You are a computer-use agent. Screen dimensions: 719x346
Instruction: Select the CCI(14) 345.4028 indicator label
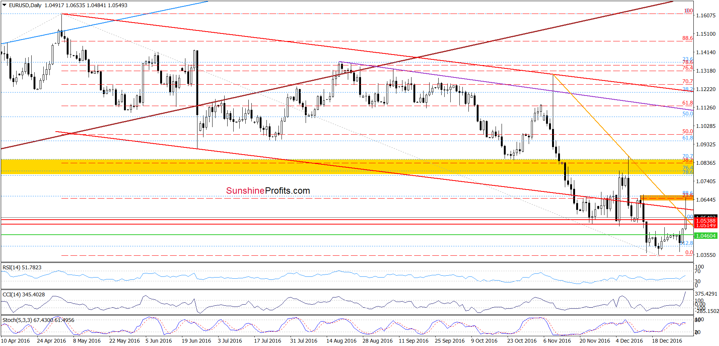pyautogui.click(x=23, y=294)
